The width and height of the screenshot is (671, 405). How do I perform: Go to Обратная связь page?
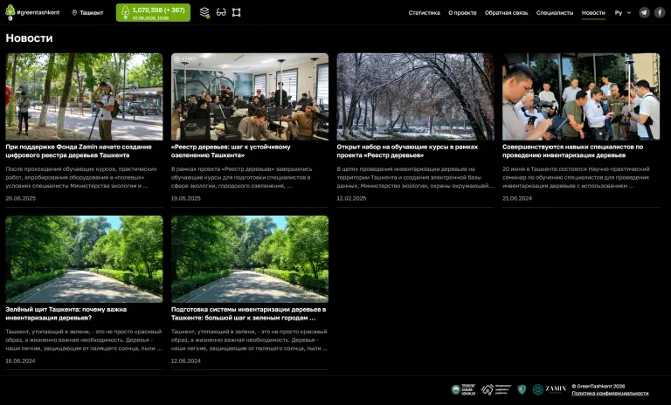click(x=506, y=12)
